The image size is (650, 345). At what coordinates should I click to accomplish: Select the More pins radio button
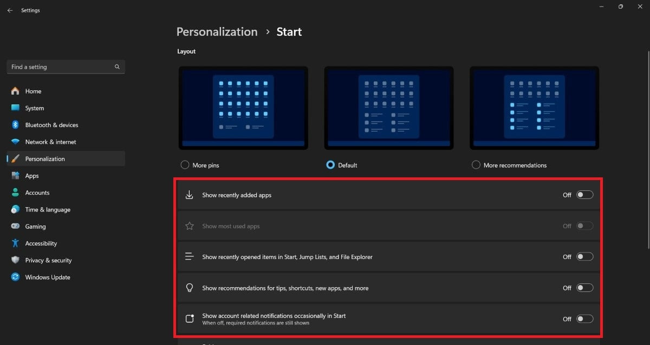[185, 165]
